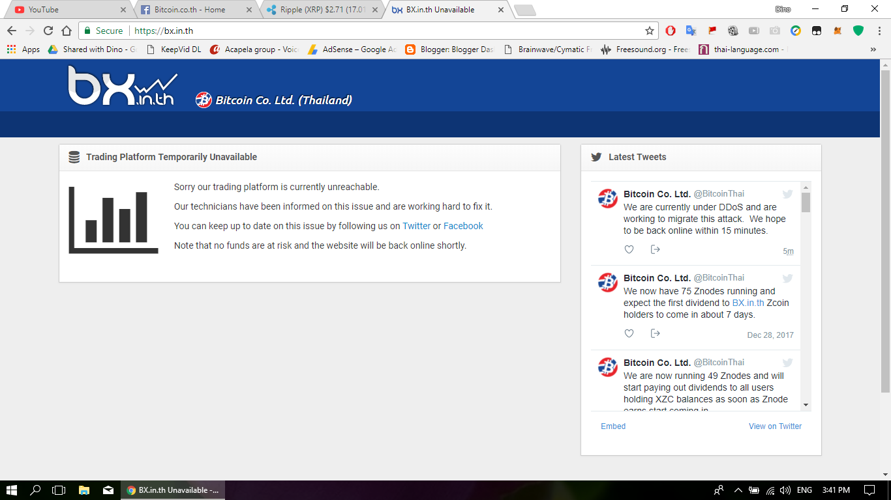View the Secure padlock site information
This screenshot has height=500, width=891.
(104, 31)
